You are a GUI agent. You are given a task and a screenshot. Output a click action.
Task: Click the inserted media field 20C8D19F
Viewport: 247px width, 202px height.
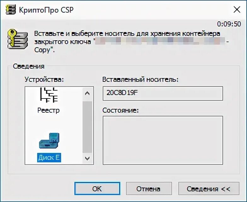point(163,93)
